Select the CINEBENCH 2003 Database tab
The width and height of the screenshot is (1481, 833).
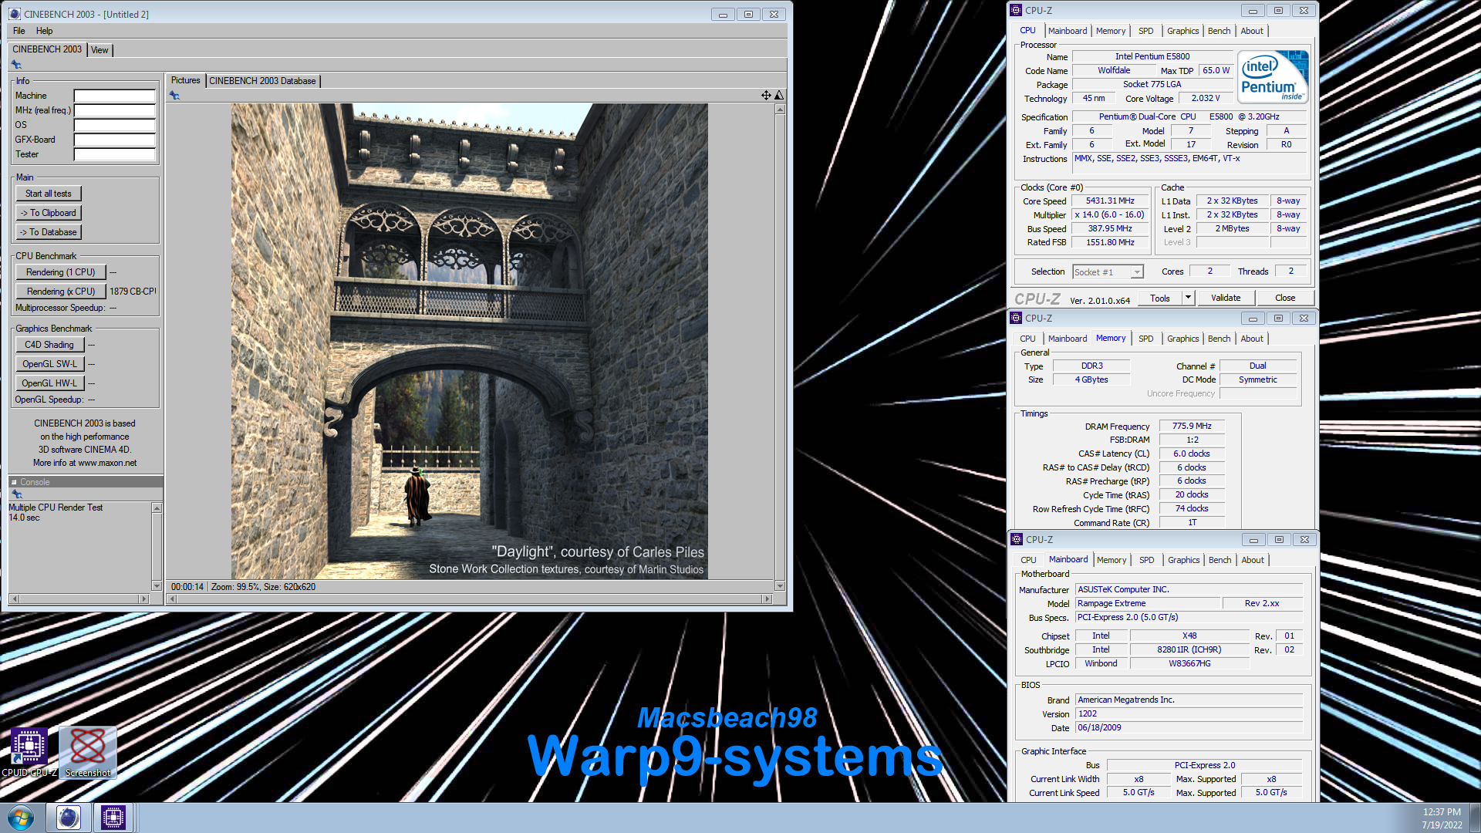tap(262, 81)
